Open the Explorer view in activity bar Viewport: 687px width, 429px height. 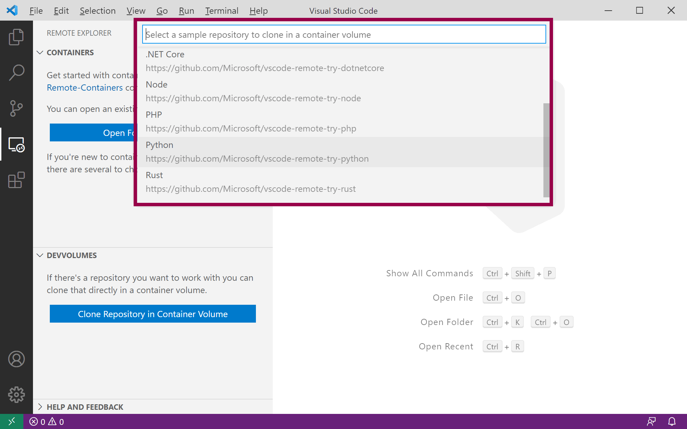[16, 37]
